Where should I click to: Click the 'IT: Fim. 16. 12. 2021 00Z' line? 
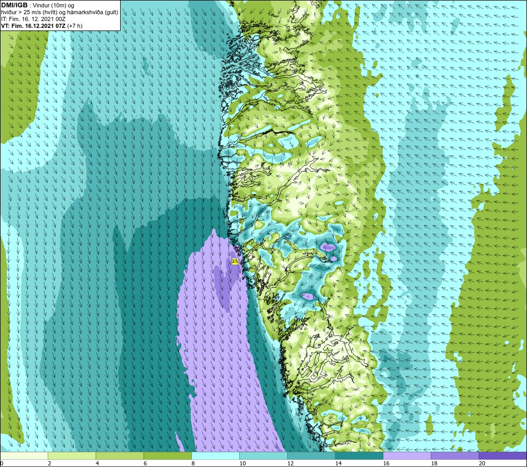coord(33,19)
